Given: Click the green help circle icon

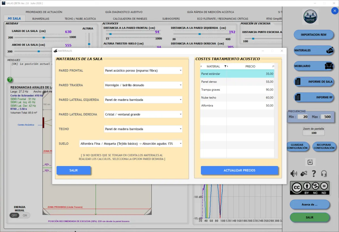Looking at the screenshot, I should [10, 80].
